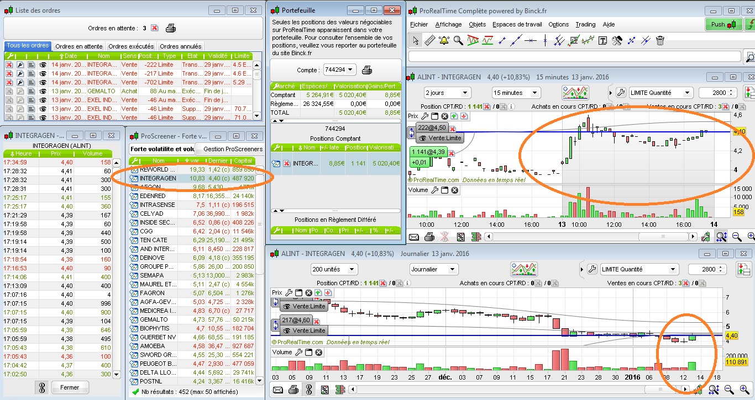Open the Fichier menu
The height and width of the screenshot is (400, 755).
point(419,24)
